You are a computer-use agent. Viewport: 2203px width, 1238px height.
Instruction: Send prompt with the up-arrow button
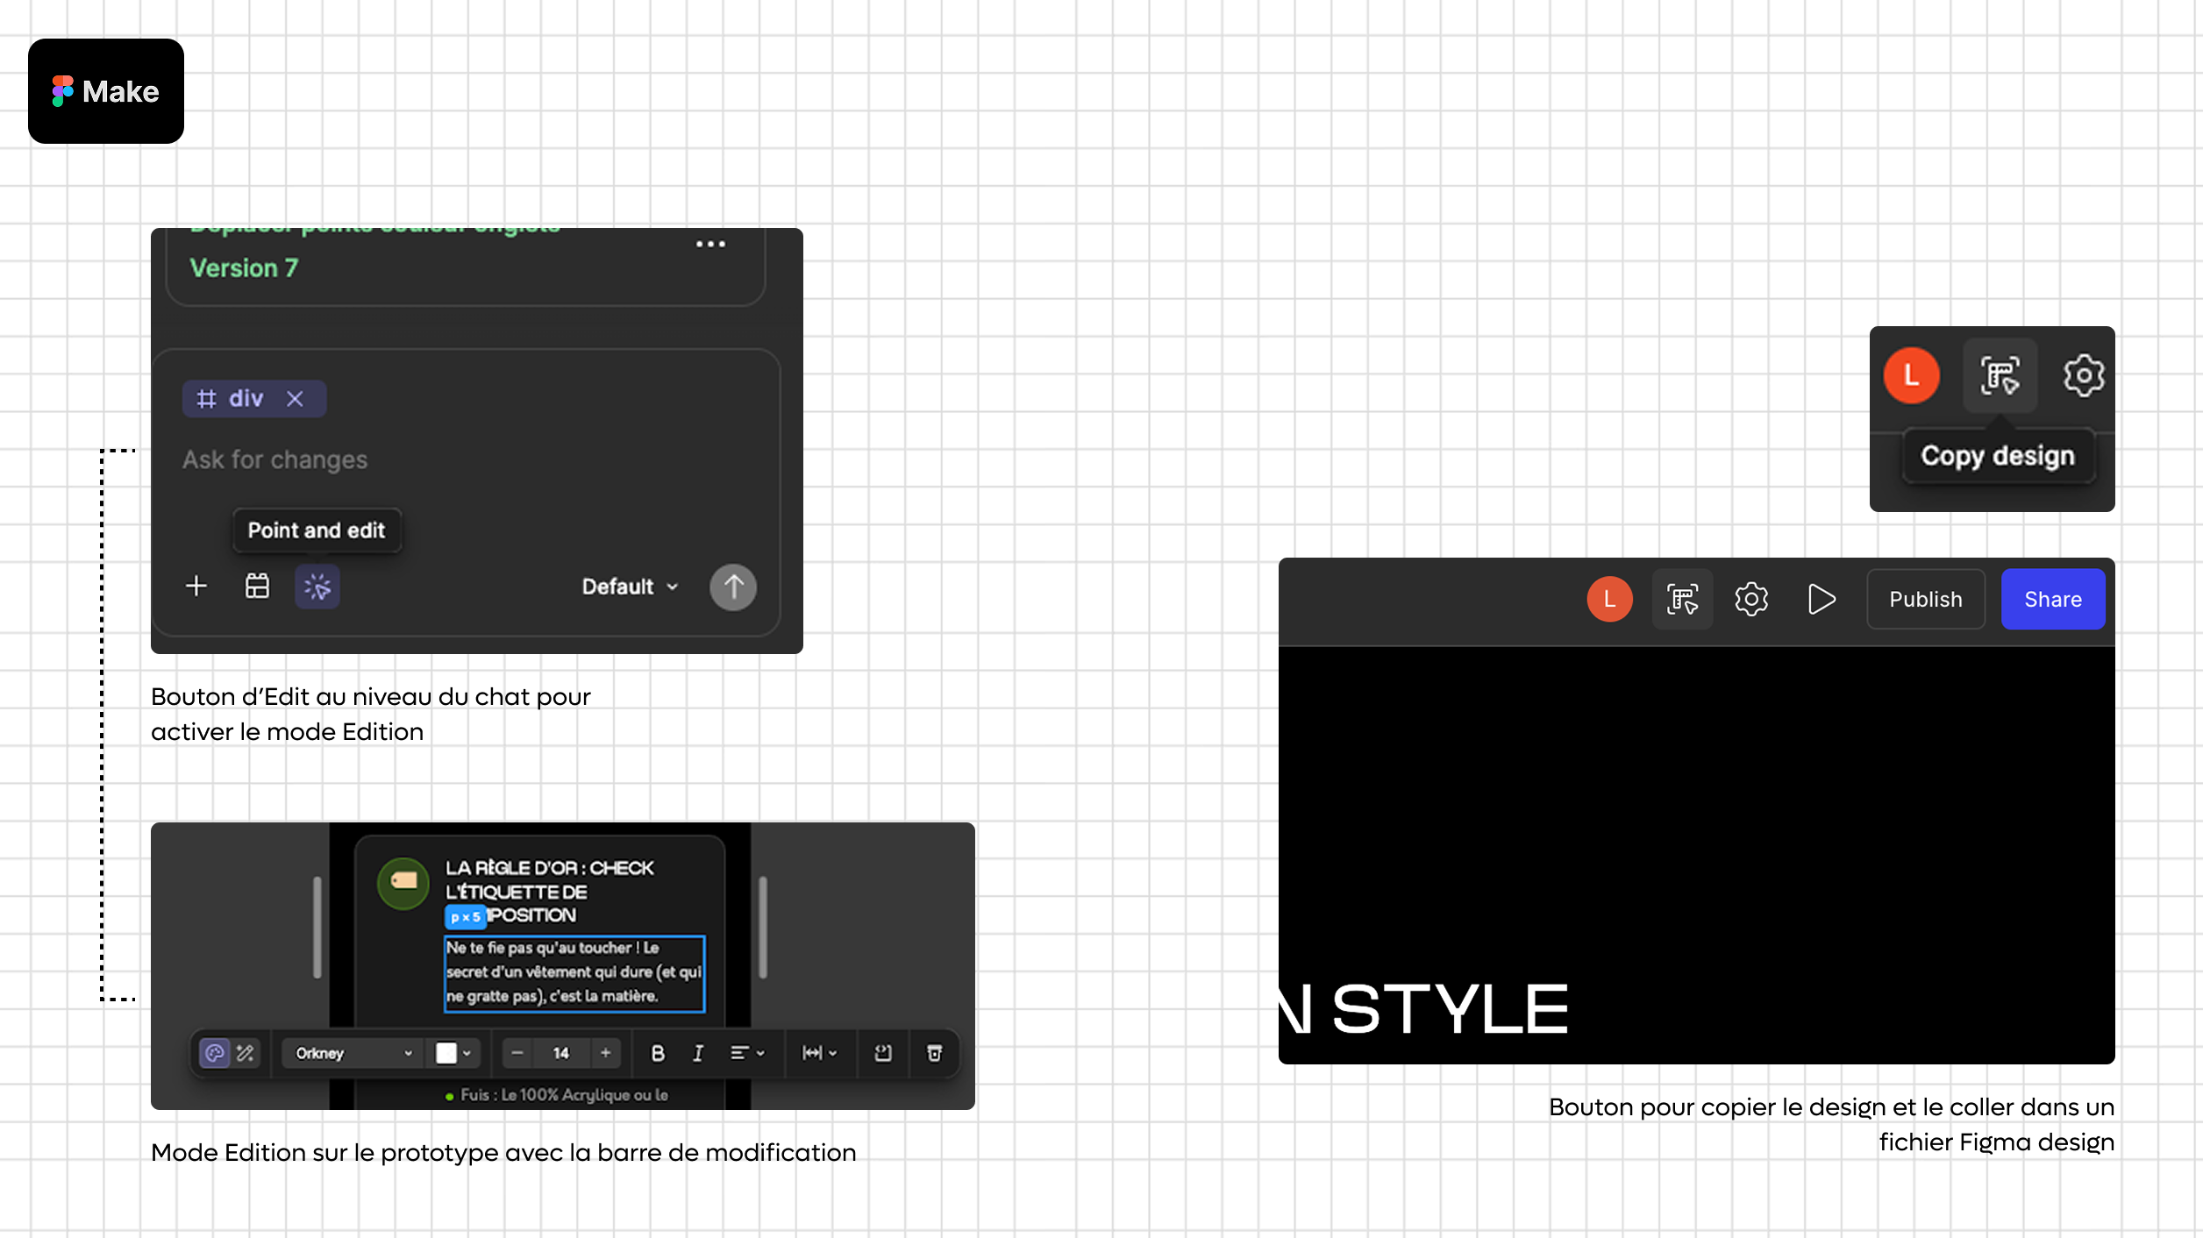click(x=733, y=587)
